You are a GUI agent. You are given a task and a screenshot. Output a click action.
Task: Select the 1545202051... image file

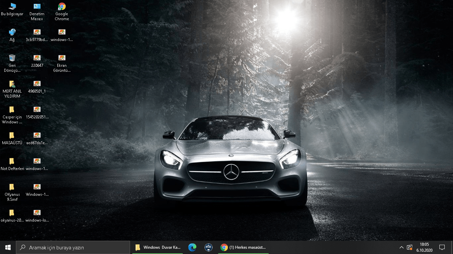37,112
